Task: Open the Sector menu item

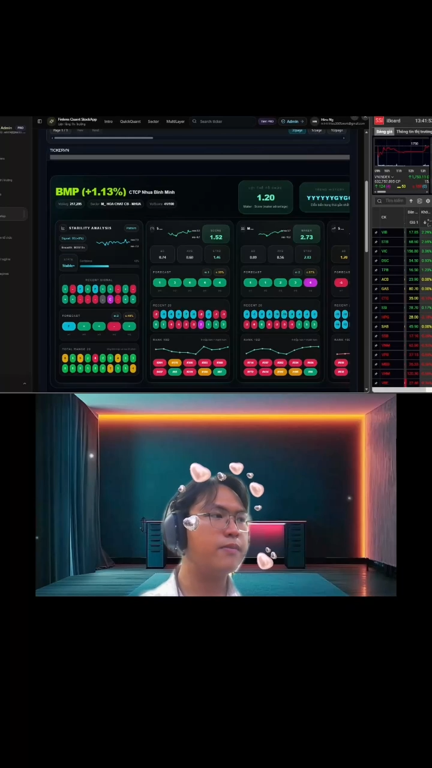Action: (154, 121)
